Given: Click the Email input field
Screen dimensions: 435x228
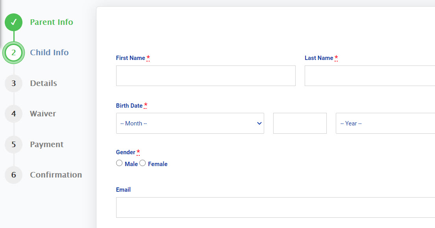Looking at the screenshot, I should click(276, 207).
